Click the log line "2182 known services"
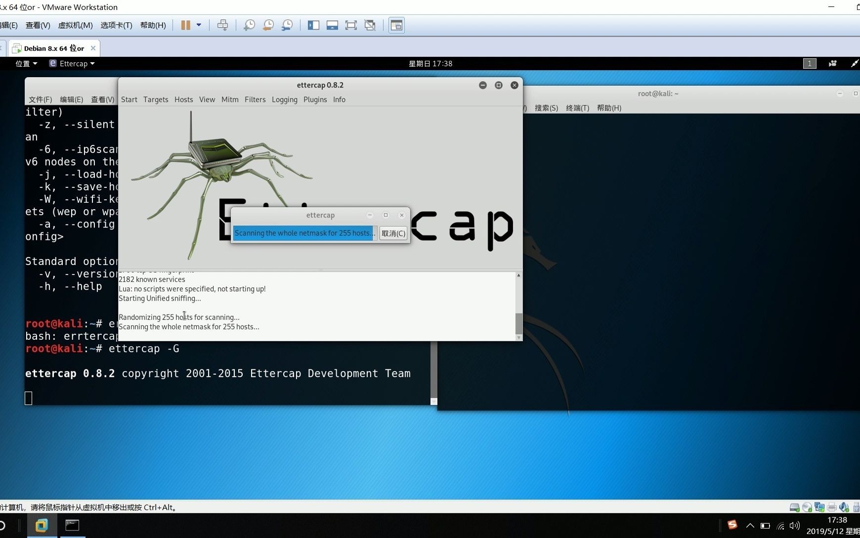This screenshot has height=538, width=860. point(152,279)
